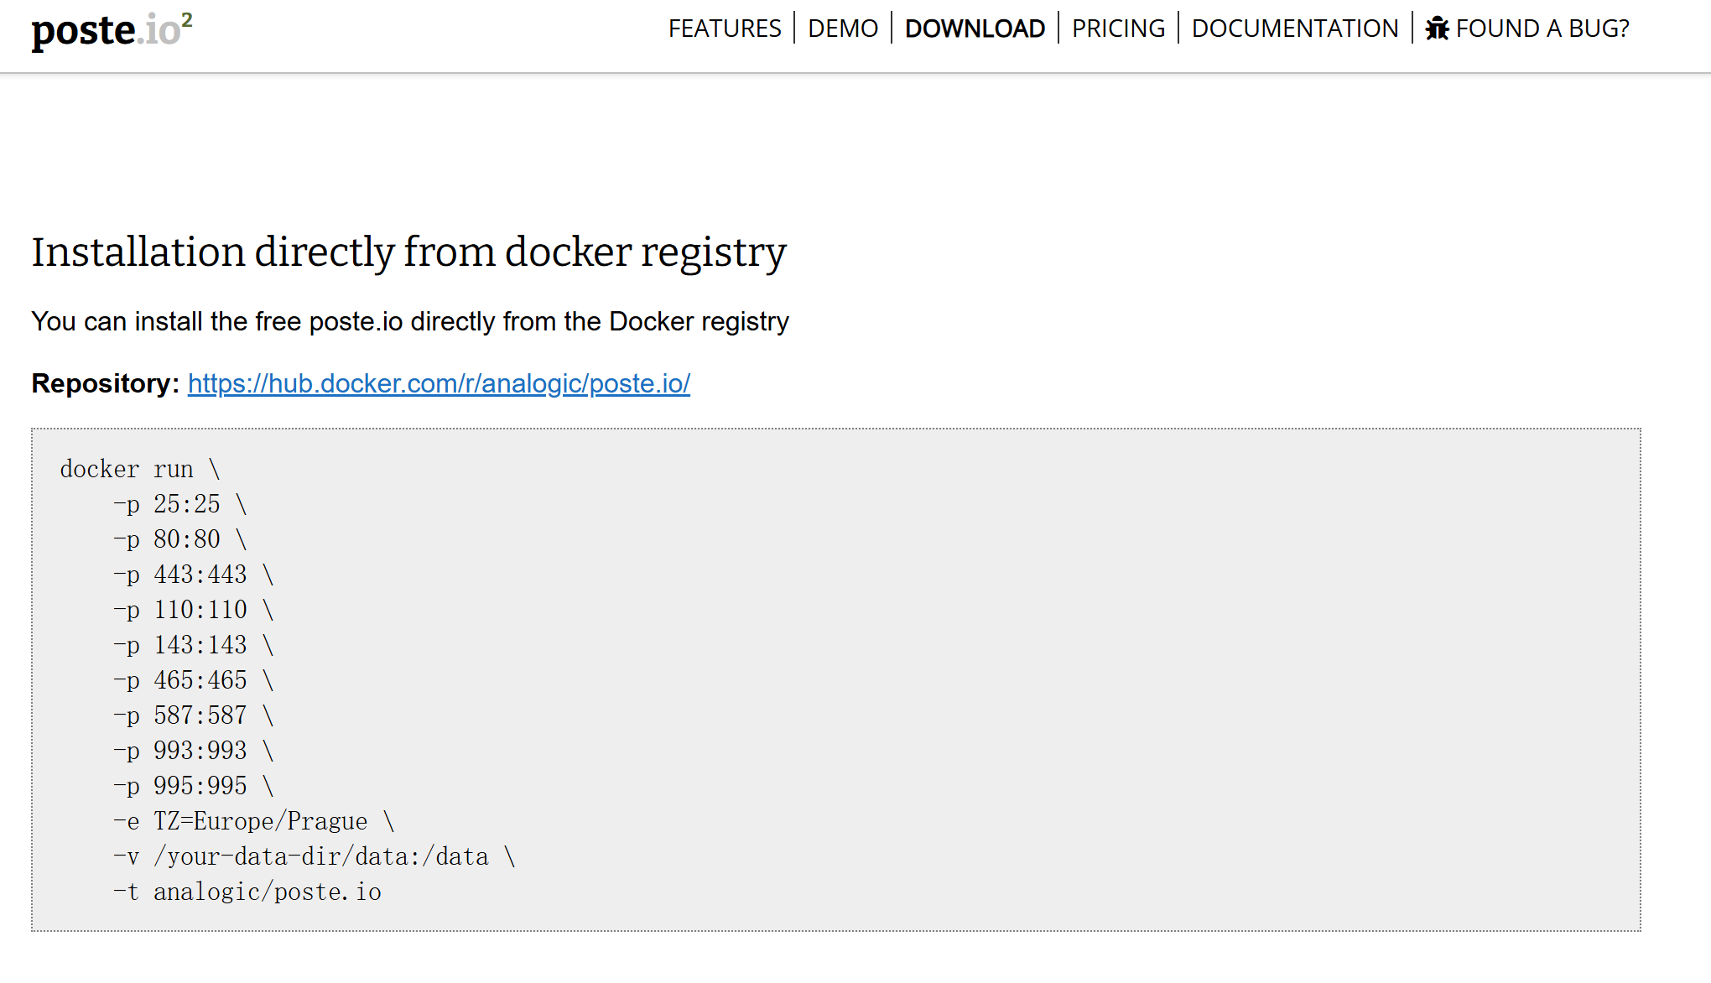This screenshot has height=983, width=1711.
Task: Open the Docker Hub repository link
Action: [x=439, y=383]
